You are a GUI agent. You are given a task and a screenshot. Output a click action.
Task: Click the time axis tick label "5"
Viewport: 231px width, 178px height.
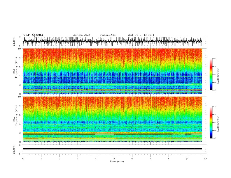point(114,159)
